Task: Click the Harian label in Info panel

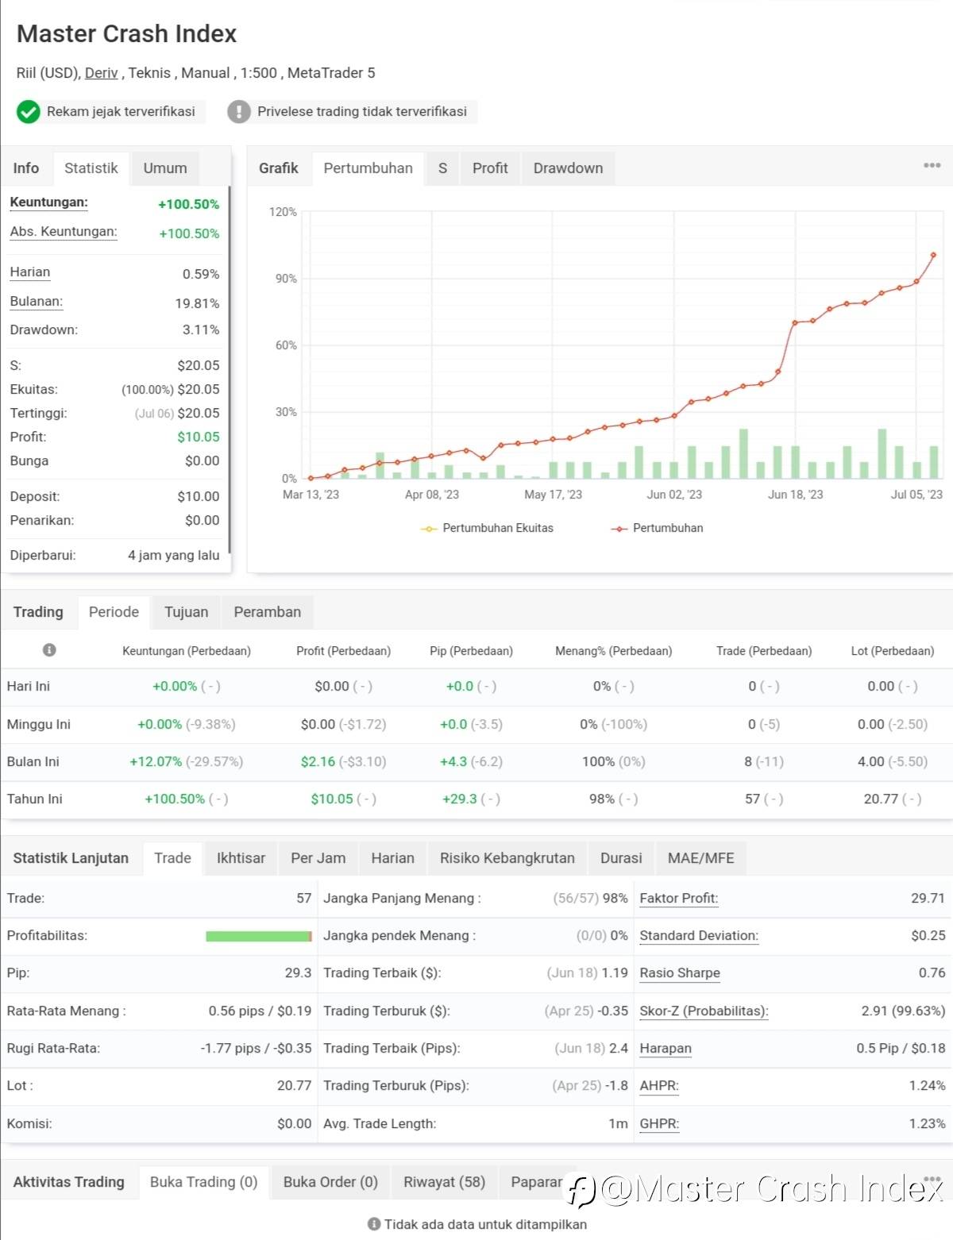Action: pos(30,272)
